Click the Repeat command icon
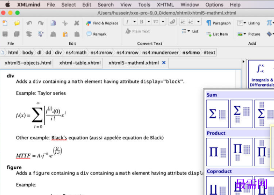The height and width of the screenshot is (195, 274). coord(29,34)
